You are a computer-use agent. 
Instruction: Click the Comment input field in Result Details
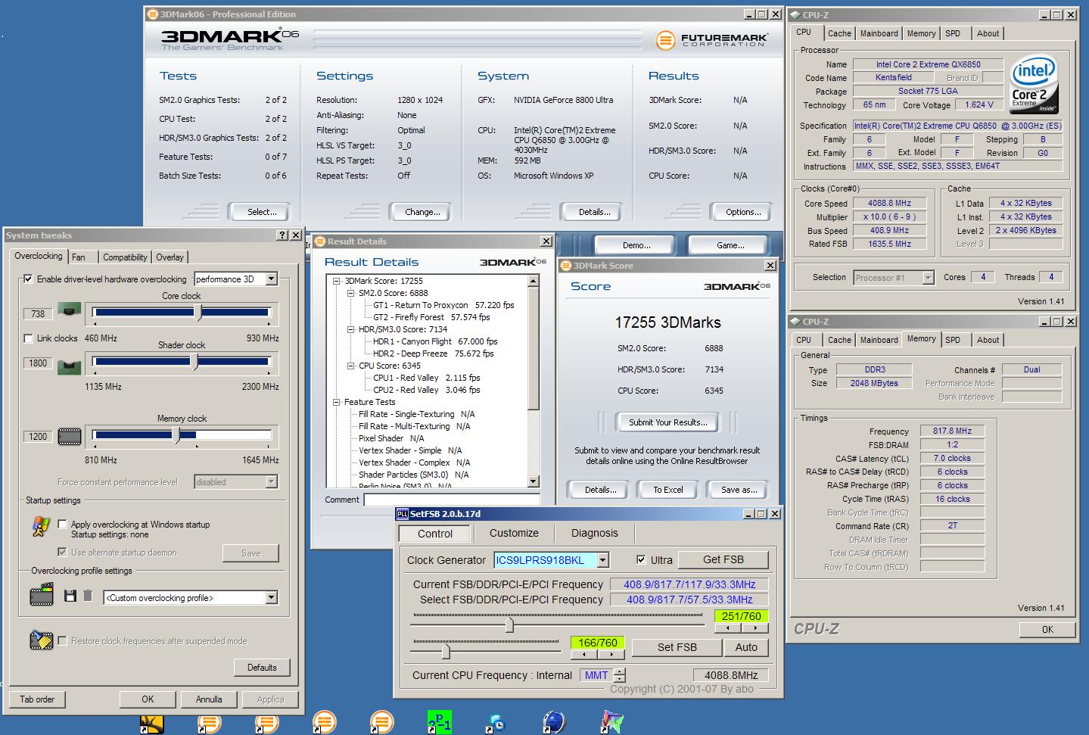click(452, 500)
